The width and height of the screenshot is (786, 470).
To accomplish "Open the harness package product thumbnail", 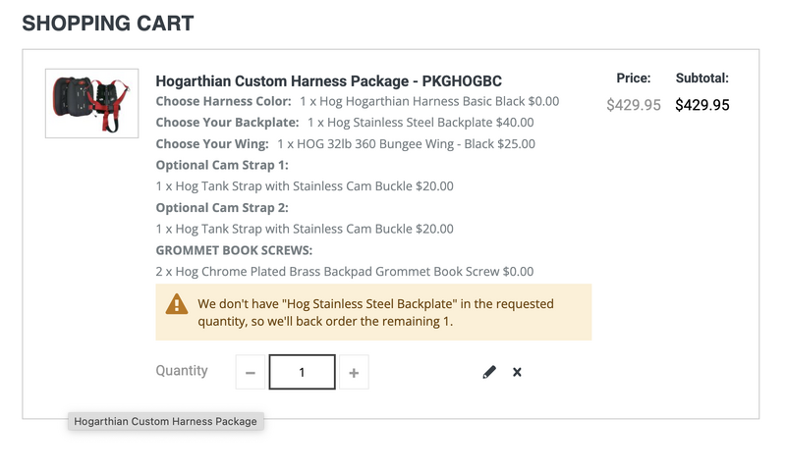I will (x=91, y=103).
